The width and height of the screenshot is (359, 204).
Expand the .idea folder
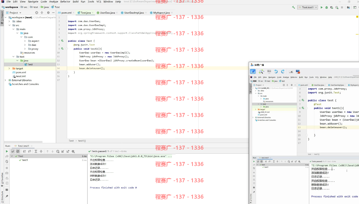tap(9, 21)
